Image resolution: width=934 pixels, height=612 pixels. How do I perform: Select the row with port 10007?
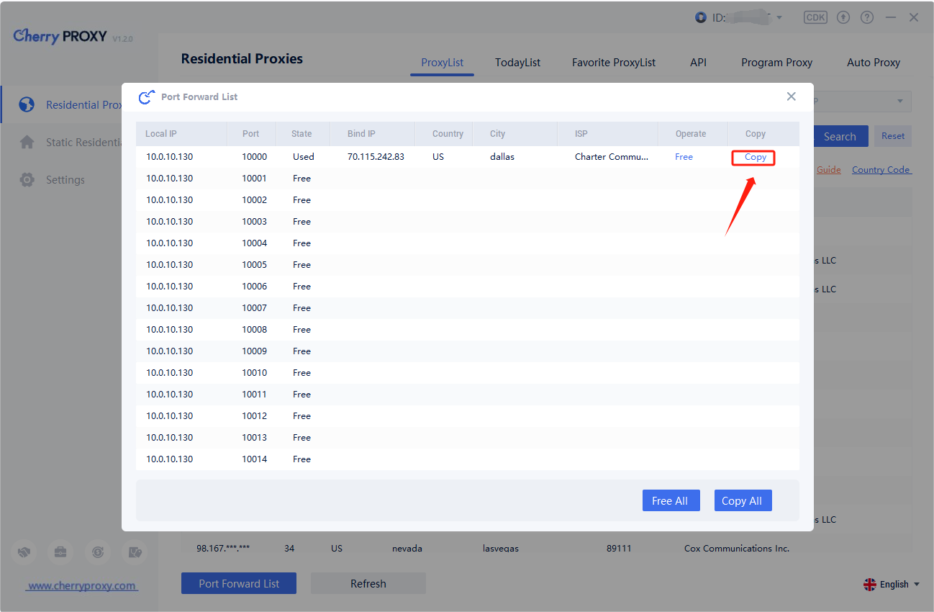(467, 308)
